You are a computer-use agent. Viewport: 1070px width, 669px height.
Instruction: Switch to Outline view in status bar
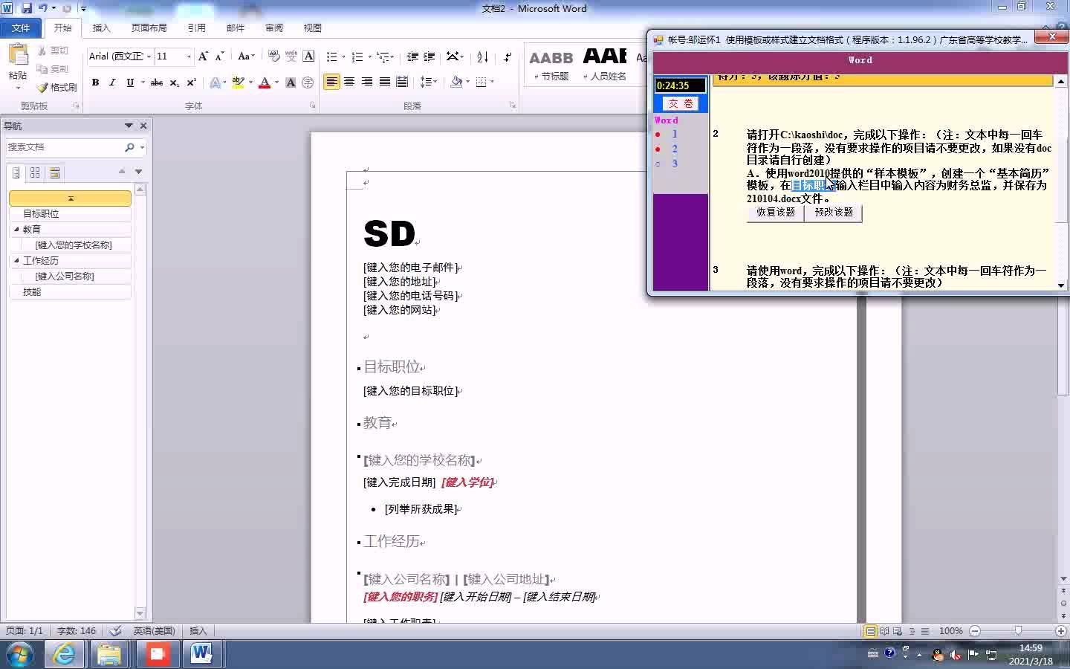coord(912,631)
